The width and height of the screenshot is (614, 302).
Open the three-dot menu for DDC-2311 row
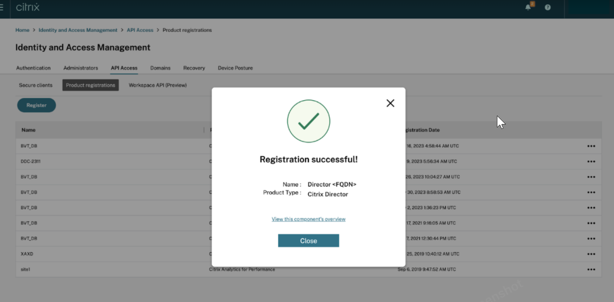pos(591,162)
